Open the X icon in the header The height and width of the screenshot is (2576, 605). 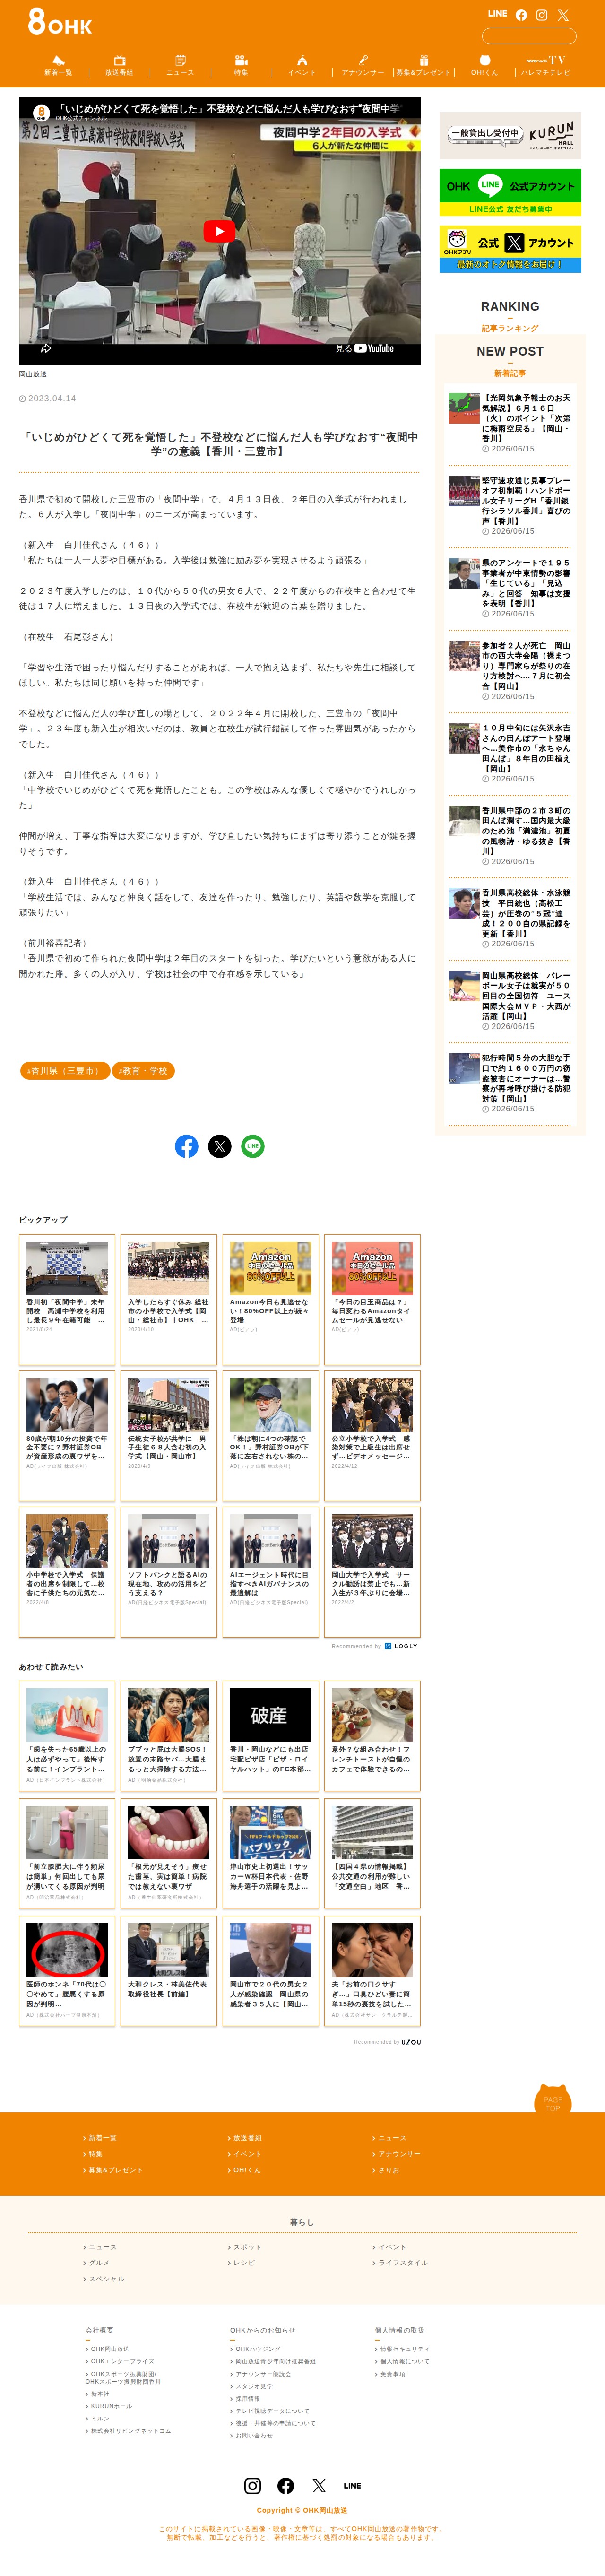(563, 15)
